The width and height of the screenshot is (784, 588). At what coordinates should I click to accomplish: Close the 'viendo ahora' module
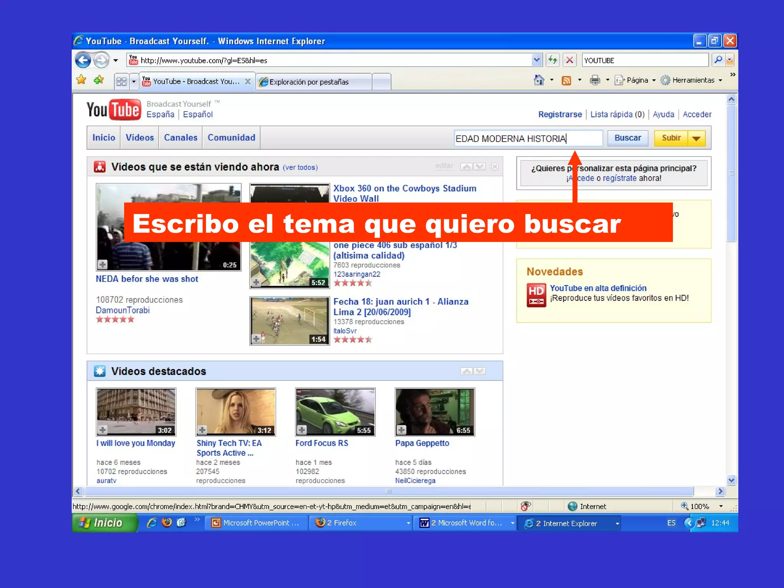click(x=495, y=167)
